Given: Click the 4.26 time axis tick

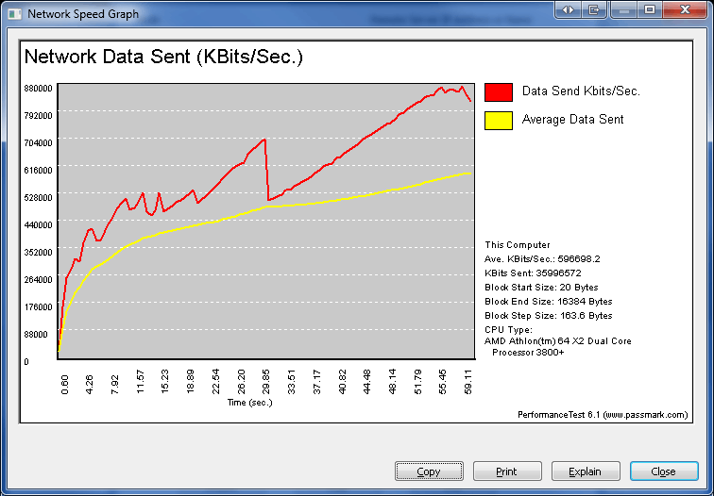Looking at the screenshot, I should click(89, 385).
